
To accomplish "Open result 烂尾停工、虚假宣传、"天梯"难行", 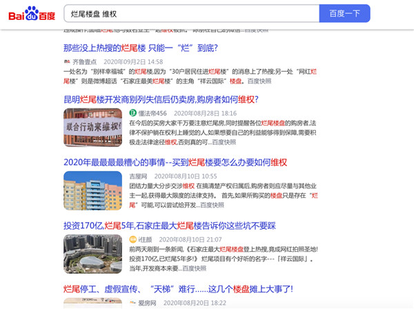I will pyautogui.click(x=178, y=289).
